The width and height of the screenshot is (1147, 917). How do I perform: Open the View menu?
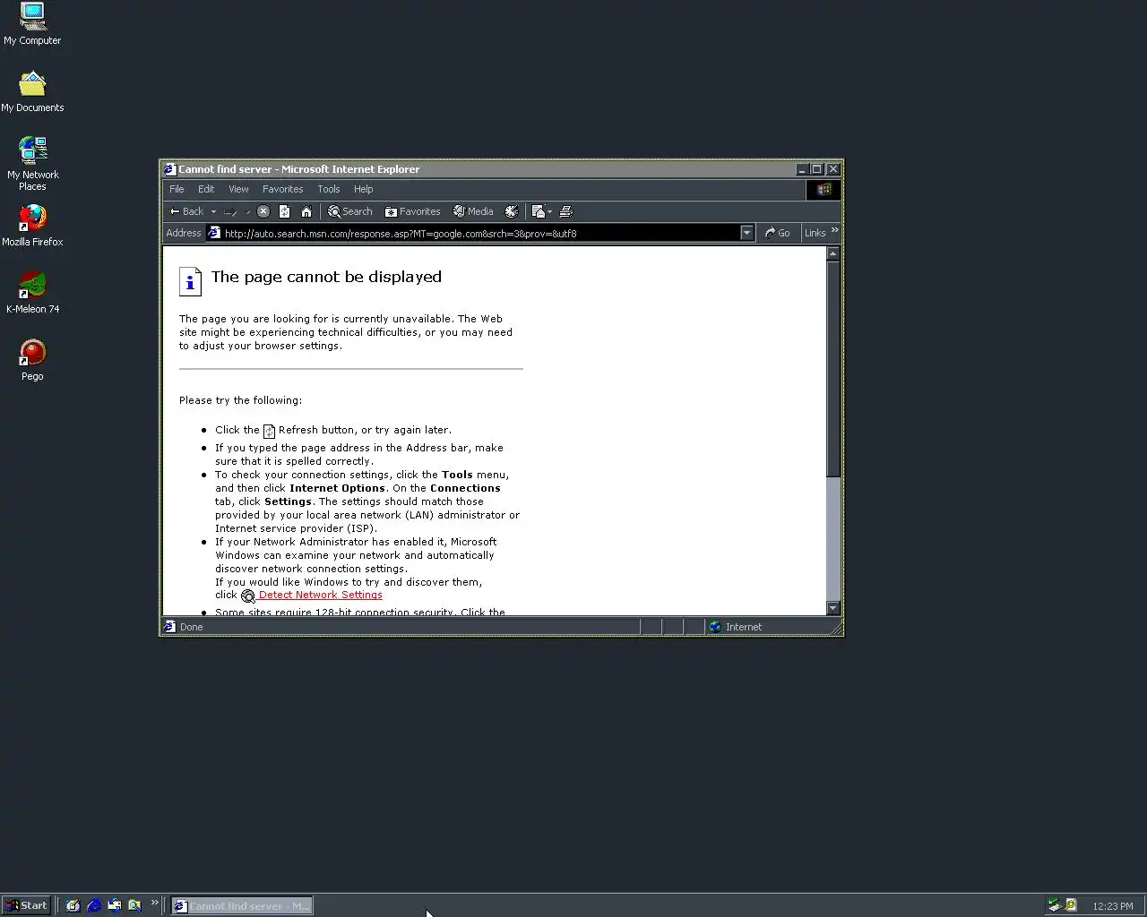tap(238, 189)
